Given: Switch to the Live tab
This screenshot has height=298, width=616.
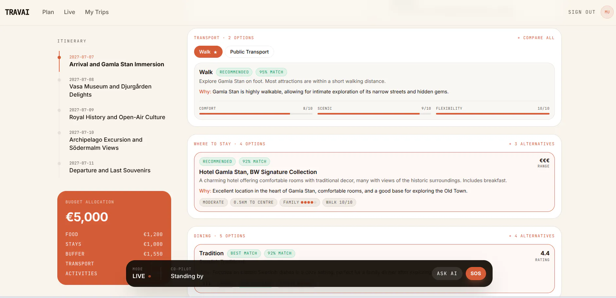Looking at the screenshot, I should pyautogui.click(x=69, y=12).
